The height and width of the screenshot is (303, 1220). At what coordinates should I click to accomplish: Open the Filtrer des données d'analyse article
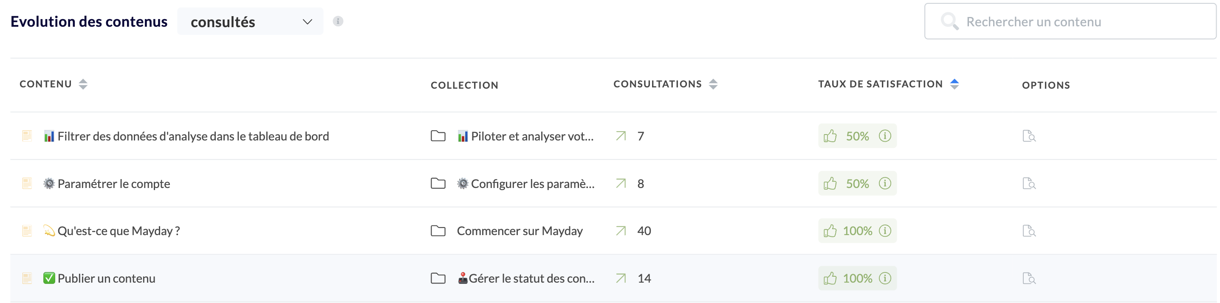click(193, 136)
